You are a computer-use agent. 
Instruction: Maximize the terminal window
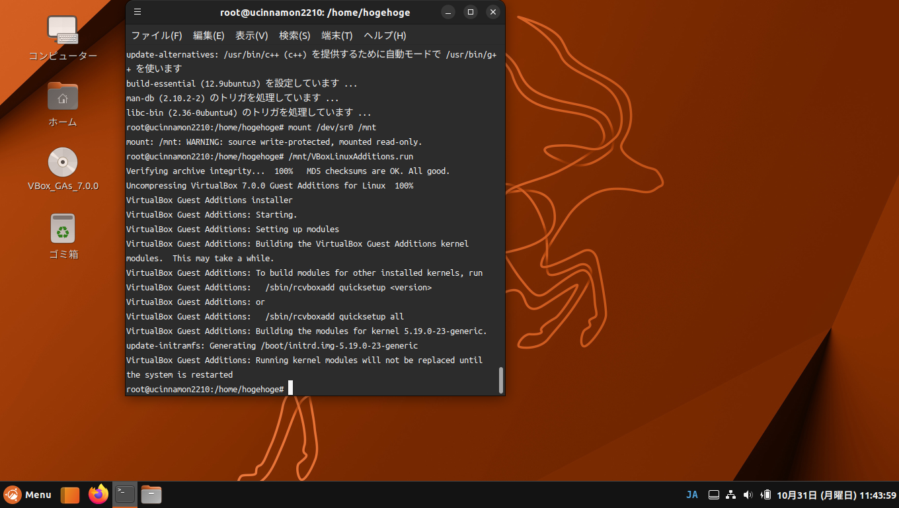click(470, 12)
